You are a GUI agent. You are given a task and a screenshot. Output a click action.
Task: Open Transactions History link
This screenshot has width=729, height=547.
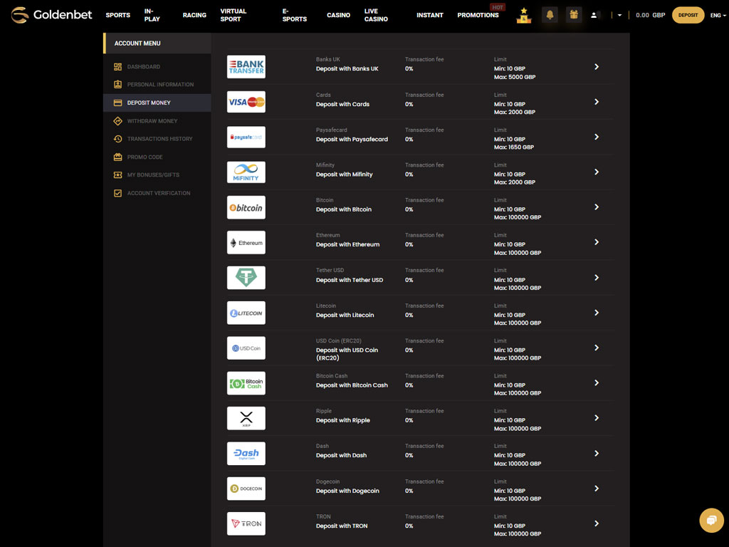(x=159, y=139)
